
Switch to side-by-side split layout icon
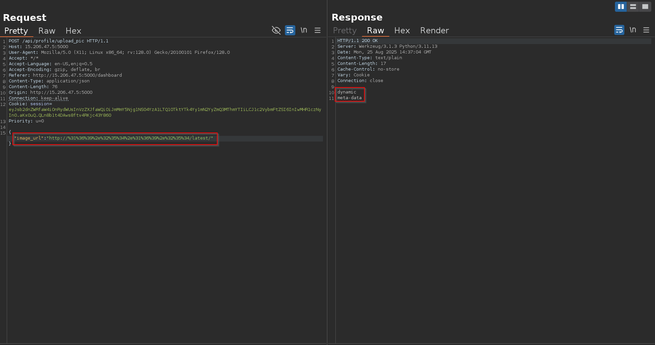[x=621, y=6]
